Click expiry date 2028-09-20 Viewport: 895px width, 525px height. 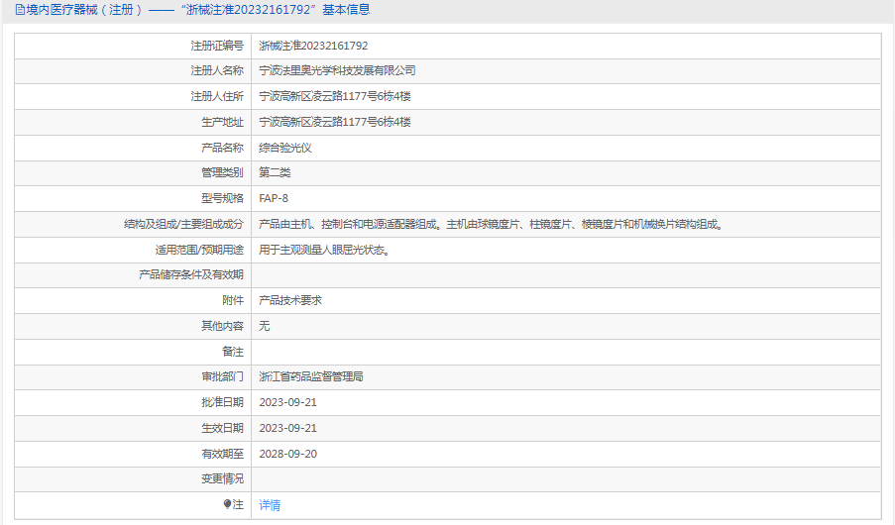click(287, 454)
